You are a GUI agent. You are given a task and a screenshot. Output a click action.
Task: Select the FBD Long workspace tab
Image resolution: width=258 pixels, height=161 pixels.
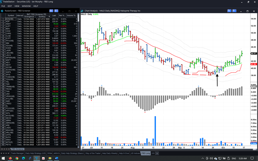(x=146, y=153)
